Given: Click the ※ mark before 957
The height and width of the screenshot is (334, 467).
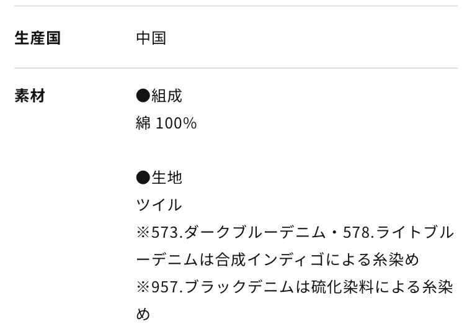Looking at the screenshot, I should [143, 287].
